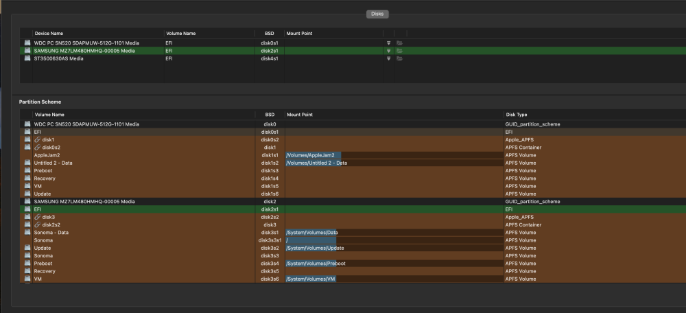Screen dimensions: 686x313
Task: Click Apple_APFS type on disk0s2 row
Action: click(519, 139)
